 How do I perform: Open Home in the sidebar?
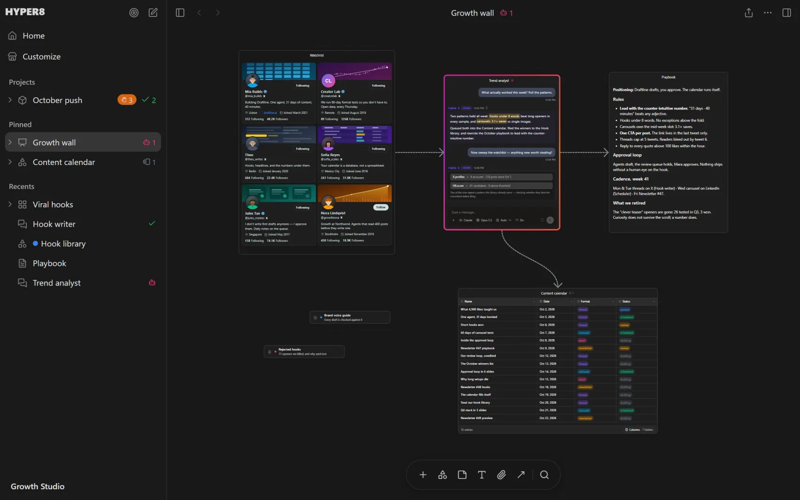point(83,36)
